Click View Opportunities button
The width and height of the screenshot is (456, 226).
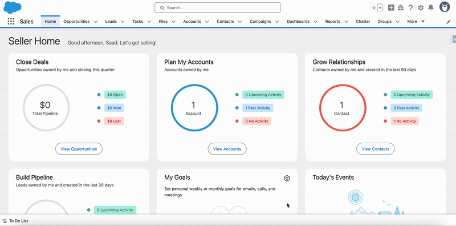(x=79, y=149)
